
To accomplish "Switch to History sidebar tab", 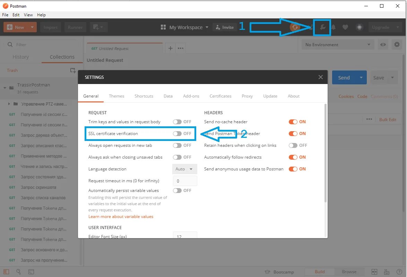I will (21, 57).
